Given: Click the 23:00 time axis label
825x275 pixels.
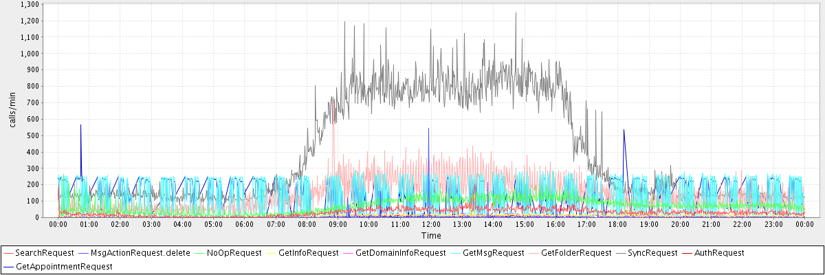Looking at the screenshot, I should pos(773,224).
